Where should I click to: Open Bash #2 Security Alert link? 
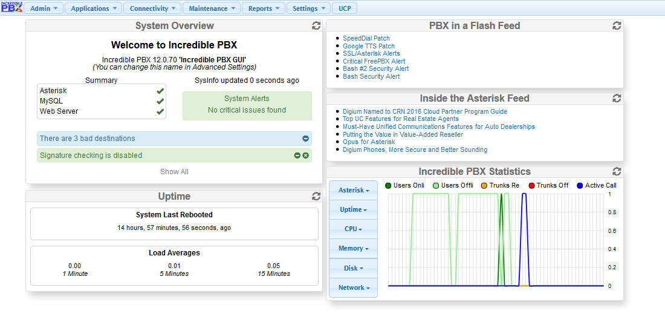(376, 69)
